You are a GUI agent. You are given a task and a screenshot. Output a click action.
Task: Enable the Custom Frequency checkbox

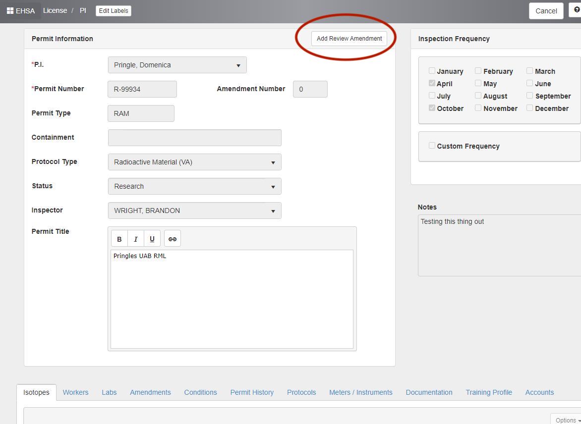[x=432, y=146]
